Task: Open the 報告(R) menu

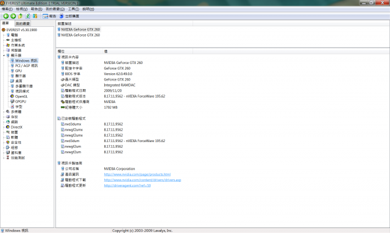Action: click(37, 9)
